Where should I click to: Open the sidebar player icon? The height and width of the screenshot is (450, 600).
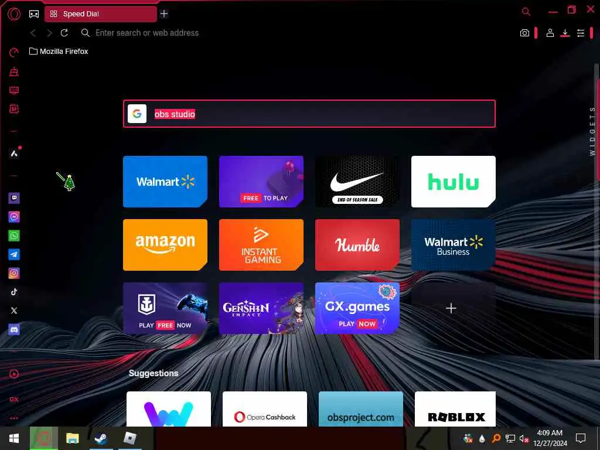[x=14, y=374]
